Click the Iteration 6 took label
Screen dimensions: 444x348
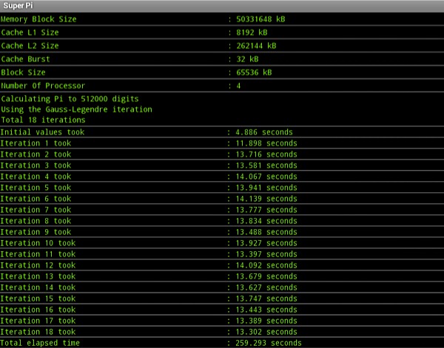point(36,199)
